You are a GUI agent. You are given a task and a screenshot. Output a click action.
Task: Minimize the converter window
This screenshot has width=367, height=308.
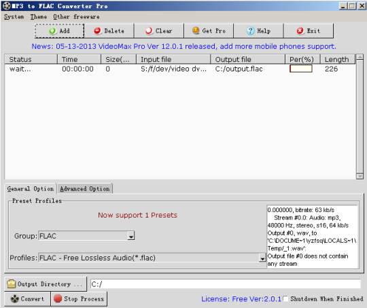[x=343, y=6]
